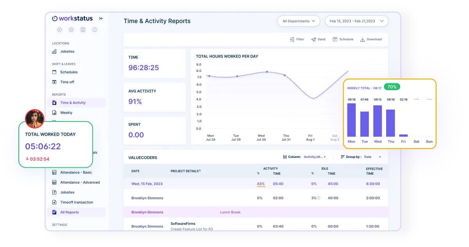The height and width of the screenshot is (247, 469).
Task: Expand the Column Activity,Idle dropdown
Action: pyautogui.click(x=314, y=157)
